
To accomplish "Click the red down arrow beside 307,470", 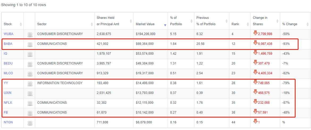I will tap(255, 62).
